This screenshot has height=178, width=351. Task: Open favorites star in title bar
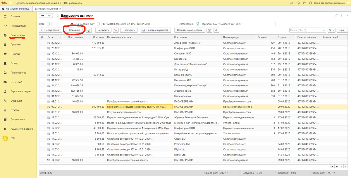click(304, 3)
